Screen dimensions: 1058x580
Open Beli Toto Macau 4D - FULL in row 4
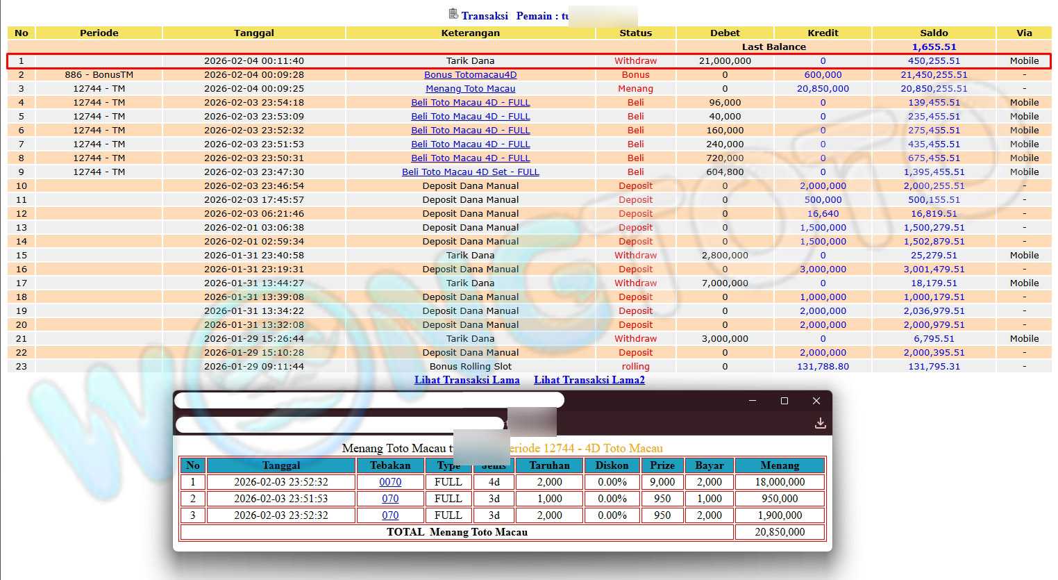tap(470, 103)
